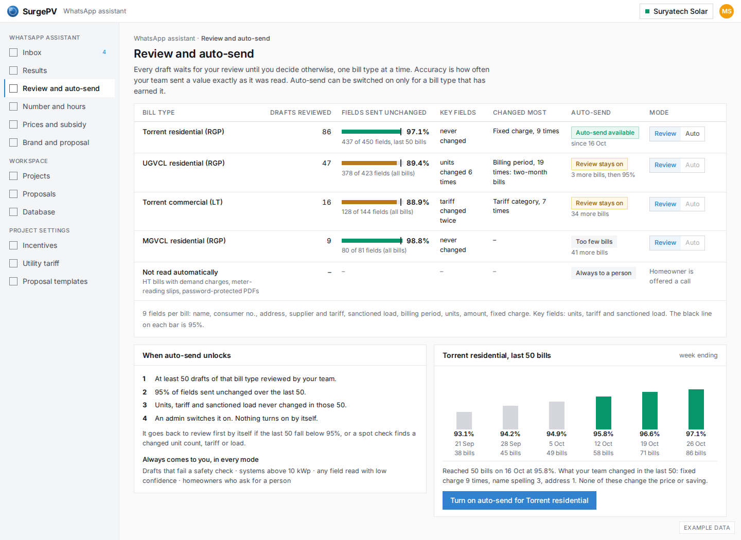
Task: Turn on auto-send for Torrent residential
Action: [519, 500]
